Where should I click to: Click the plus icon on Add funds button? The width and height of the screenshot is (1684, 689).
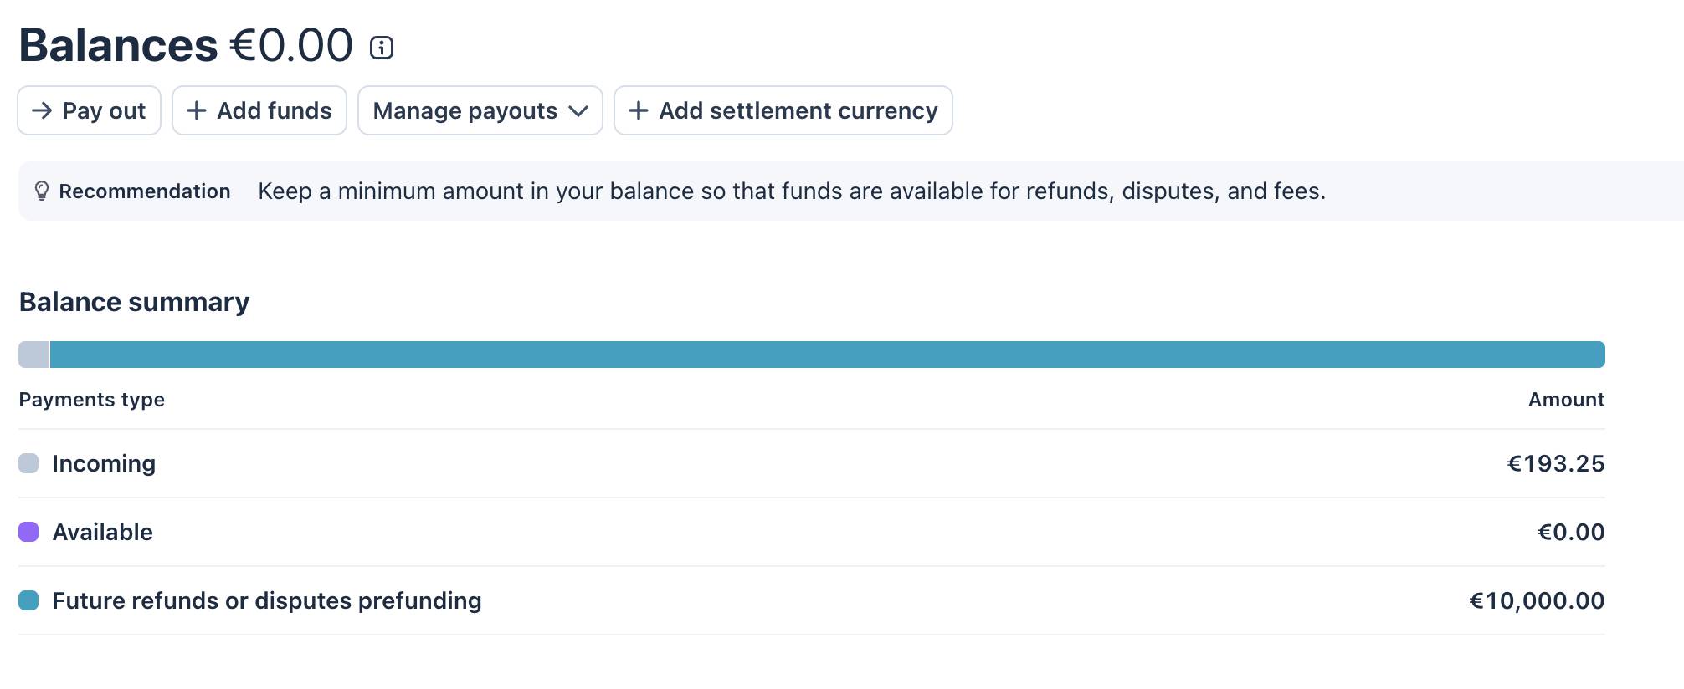(198, 110)
